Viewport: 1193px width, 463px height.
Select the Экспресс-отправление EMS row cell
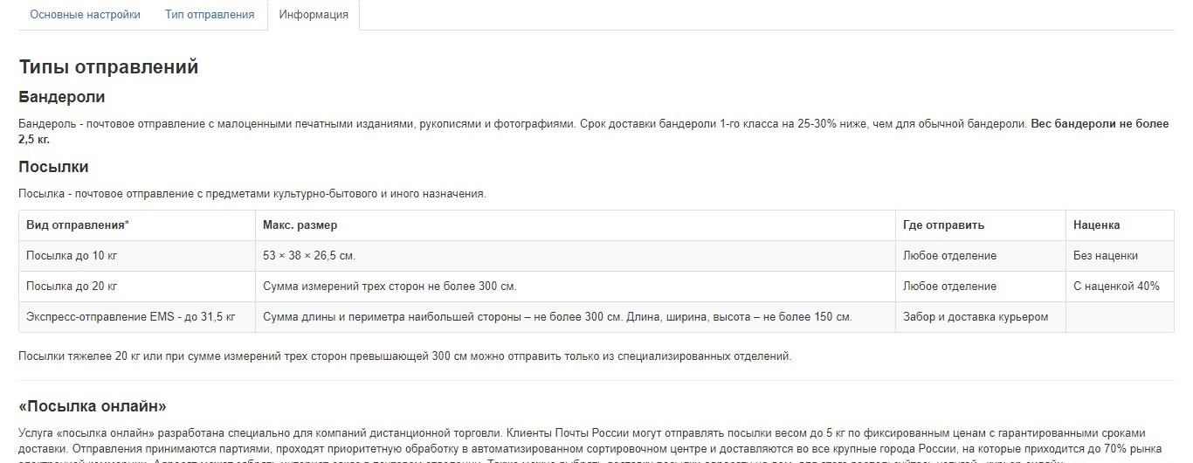pos(137,317)
